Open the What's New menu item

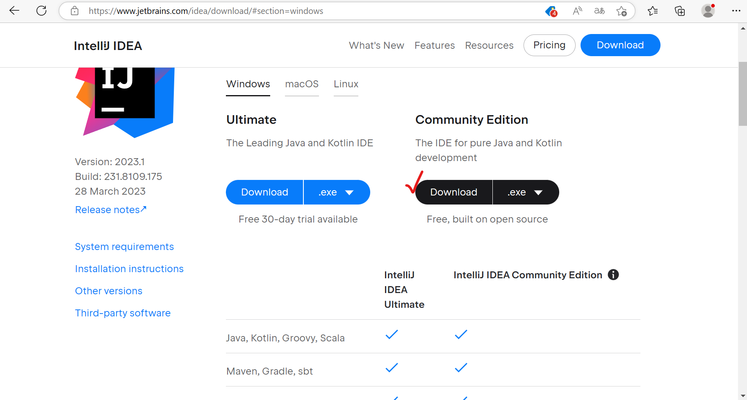(376, 45)
